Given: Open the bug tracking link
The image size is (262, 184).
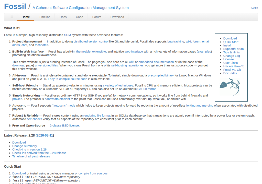Looking at the screenshot, I should click(x=176, y=41).
